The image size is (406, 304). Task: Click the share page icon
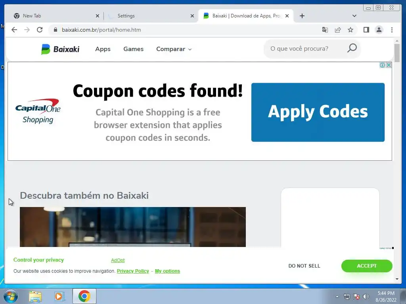[x=338, y=30]
